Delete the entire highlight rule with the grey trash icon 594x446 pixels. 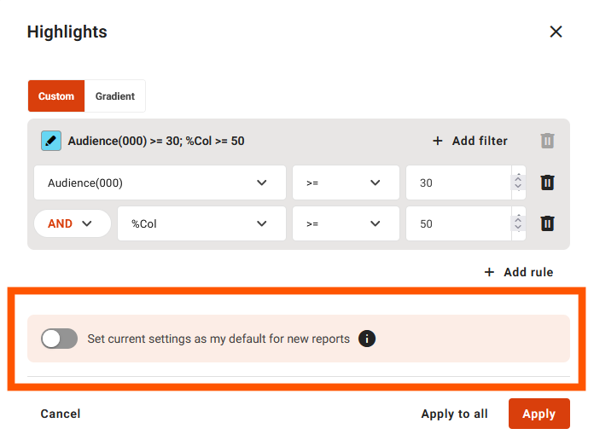(x=548, y=141)
